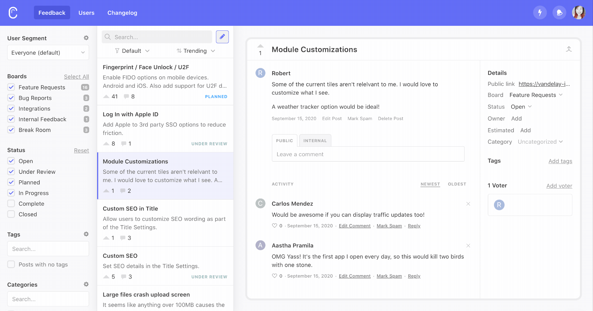Change the Board Feature Requests dropdown
This screenshot has height=311, width=593.
tap(536, 95)
